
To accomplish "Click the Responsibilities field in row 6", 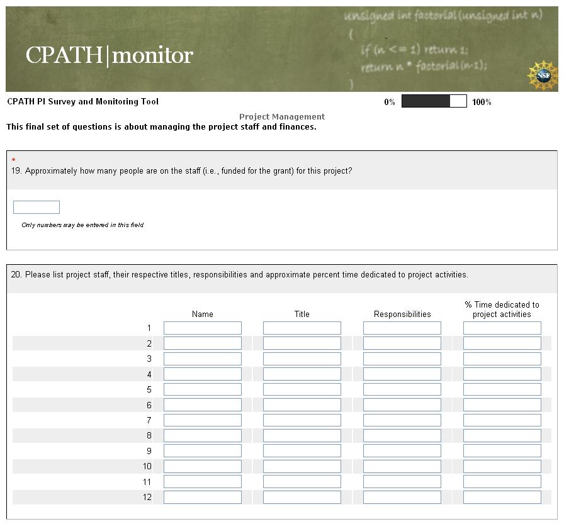I will click(x=402, y=405).
